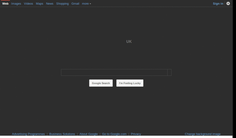Open Shopping in the top bar
The width and height of the screenshot is (236, 138).
(x=62, y=4)
